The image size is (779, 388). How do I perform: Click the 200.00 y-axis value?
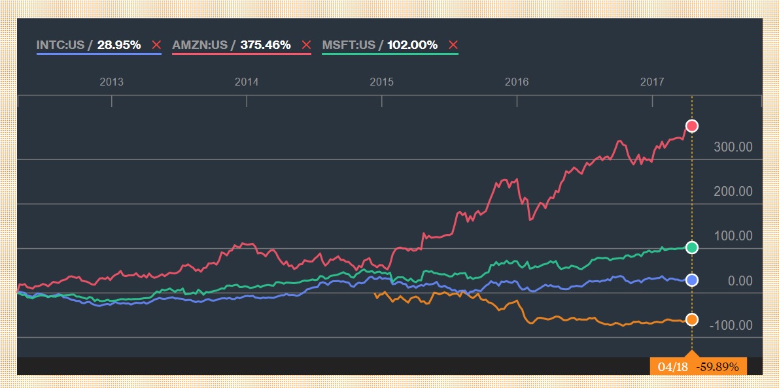733,191
